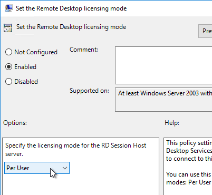Click the title bar caption text

[71, 8]
